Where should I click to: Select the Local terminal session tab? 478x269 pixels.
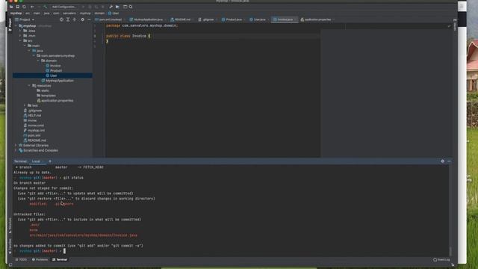(36, 161)
